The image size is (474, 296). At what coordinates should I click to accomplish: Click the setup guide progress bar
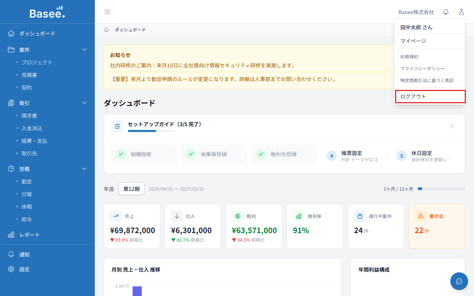(x=151, y=131)
